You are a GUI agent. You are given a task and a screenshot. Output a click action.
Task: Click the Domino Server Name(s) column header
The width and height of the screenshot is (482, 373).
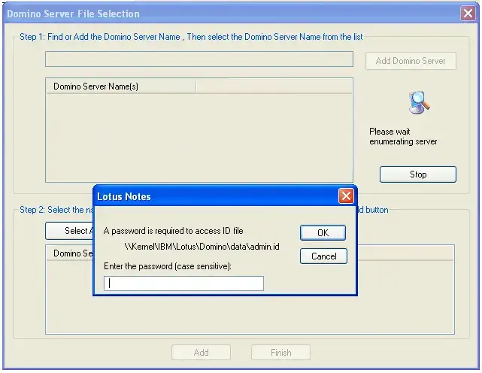coord(120,86)
